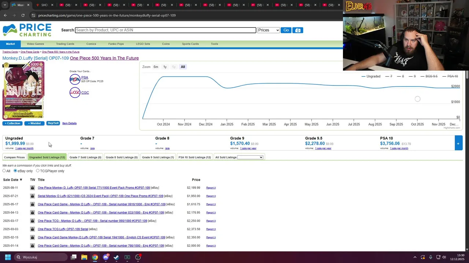Sort listings by Sale Date header
The width and height of the screenshot is (469, 263).
[12, 180]
